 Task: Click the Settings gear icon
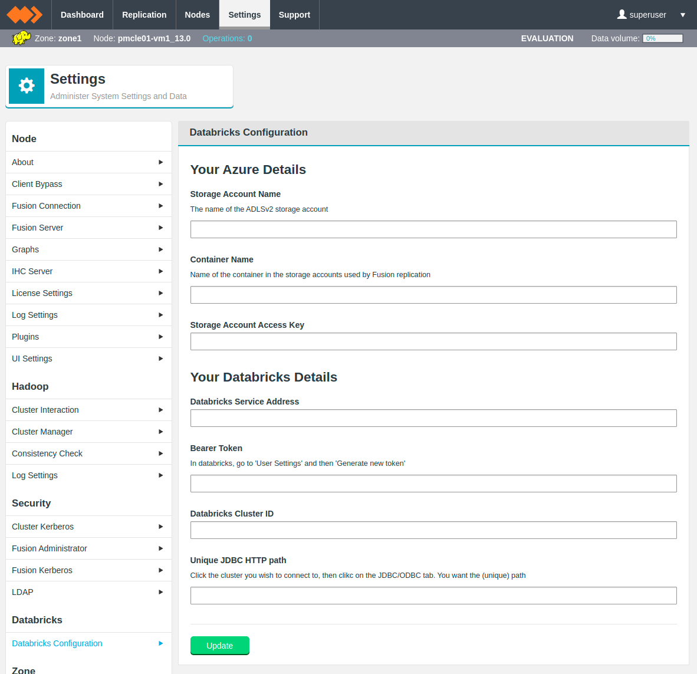pyautogui.click(x=27, y=86)
